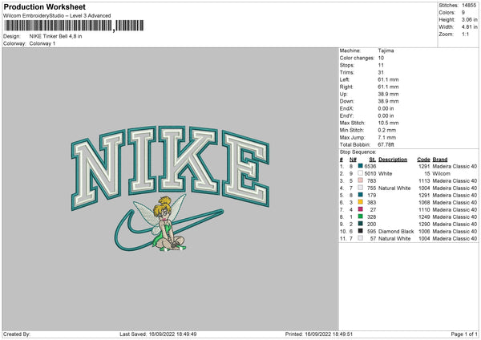
Task: Click the Height value '3.06 in'
Action: pyautogui.click(x=469, y=19)
